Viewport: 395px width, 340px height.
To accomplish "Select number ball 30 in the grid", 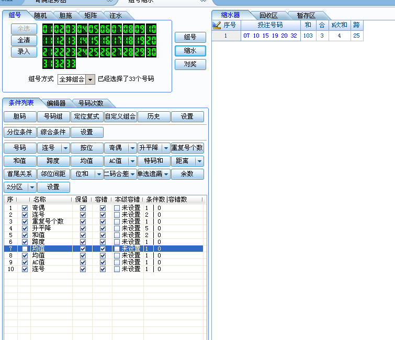I will coord(151,52).
